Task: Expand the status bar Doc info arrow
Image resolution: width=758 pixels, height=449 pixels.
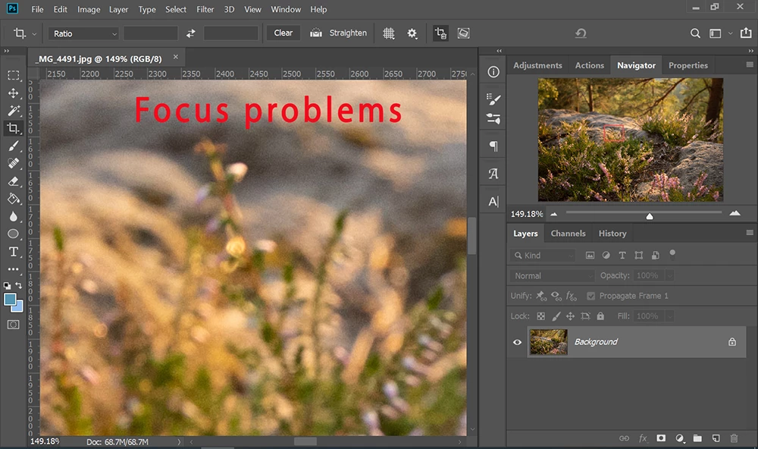Action: pyautogui.click(x=179, y=441)
